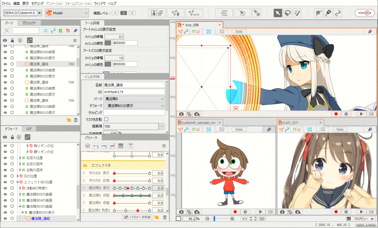Click the rotation deformer creation tool
The height and width of the screenshot is (228, 378).
pos(242,13)
